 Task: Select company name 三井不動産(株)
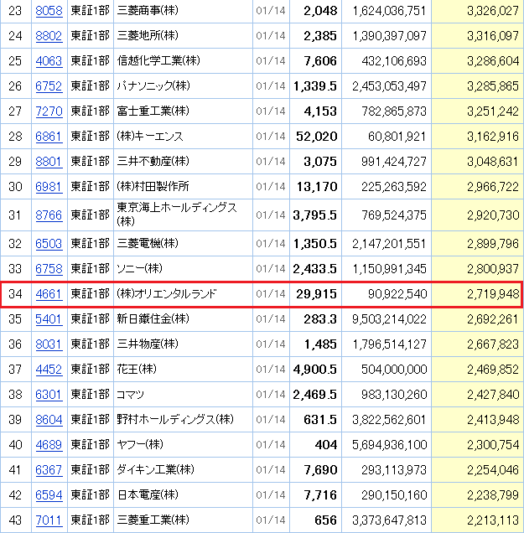(x=153, y=161)
